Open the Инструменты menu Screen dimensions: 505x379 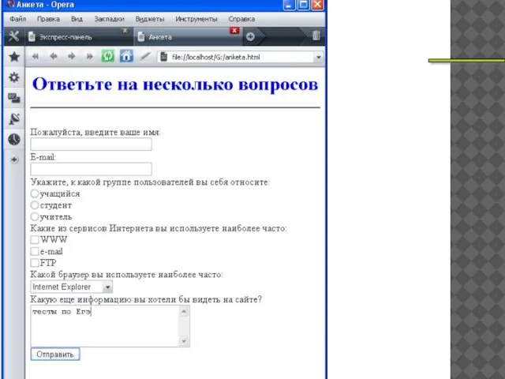pos(196,18)
